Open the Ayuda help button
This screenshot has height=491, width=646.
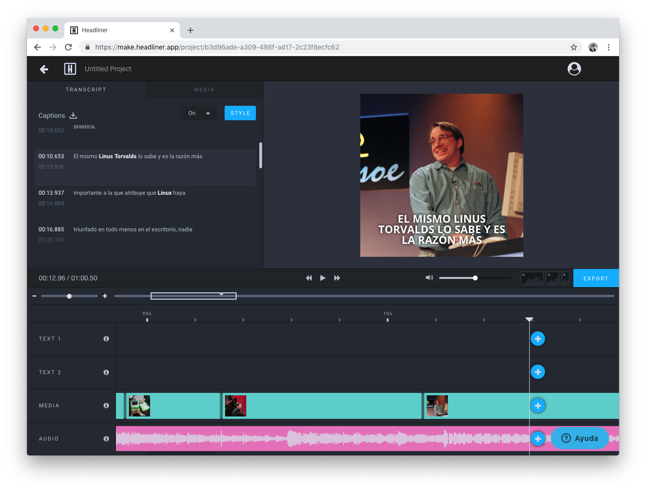click(x=580, y=438)
